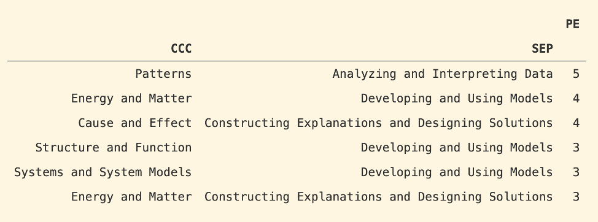Click Constructing Explanations cell in Cause and Effect row
This screenshot has height=222, width=598.
379,123
